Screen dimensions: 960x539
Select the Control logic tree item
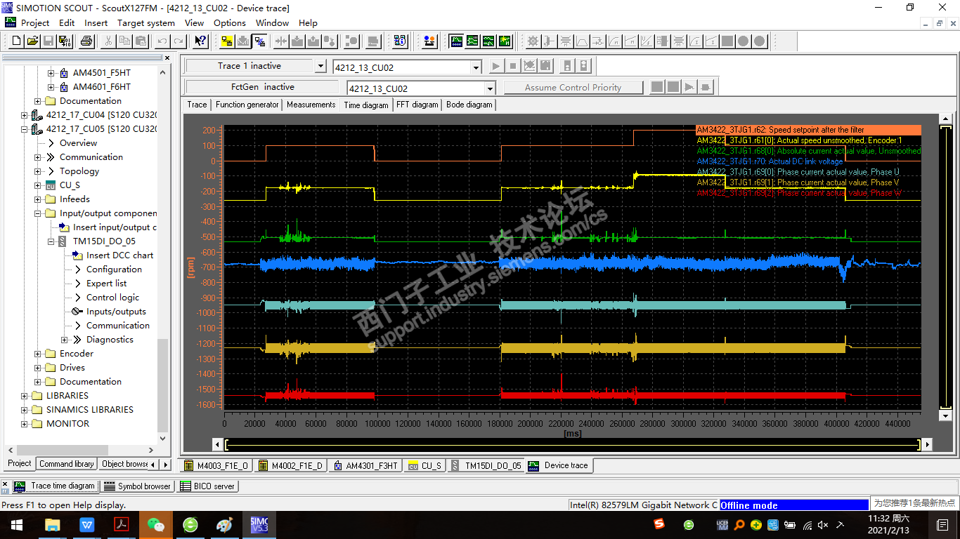[x=112, y=298]
